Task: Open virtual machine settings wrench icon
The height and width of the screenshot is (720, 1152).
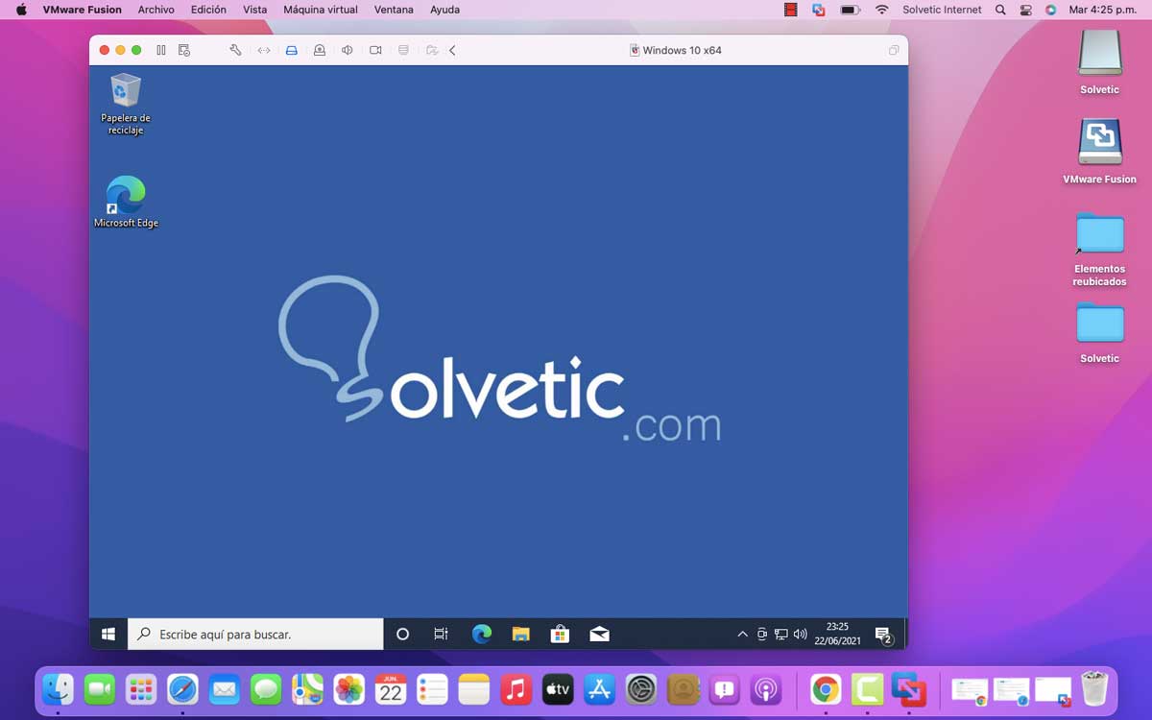Action: tap(235, 50)
